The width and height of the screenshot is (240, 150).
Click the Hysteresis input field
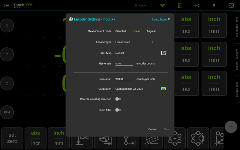click(x=124, y=64)
